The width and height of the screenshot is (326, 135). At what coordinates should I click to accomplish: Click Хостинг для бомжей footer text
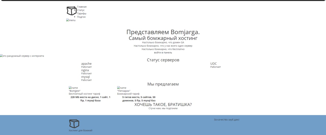(x=80, y=130)
